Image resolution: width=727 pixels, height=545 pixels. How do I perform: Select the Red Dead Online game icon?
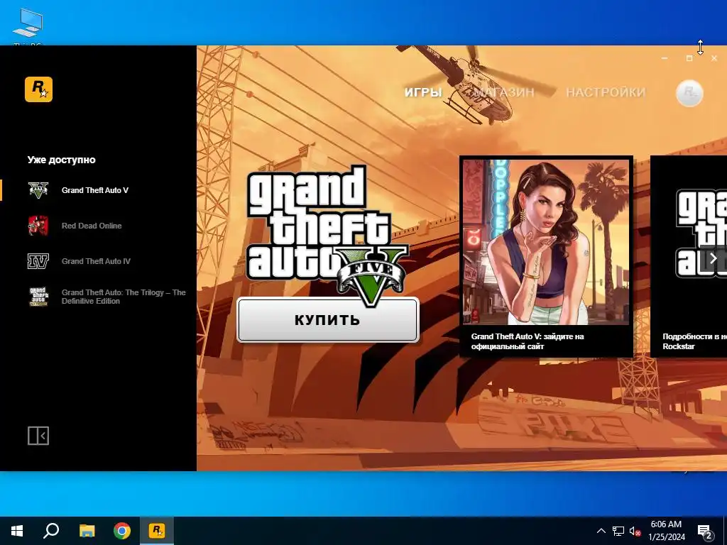coord(38,226)
